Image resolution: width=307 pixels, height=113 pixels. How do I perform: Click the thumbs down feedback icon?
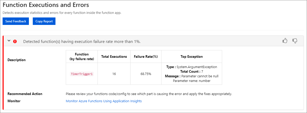pyautogui.click(x=295, y=41)
